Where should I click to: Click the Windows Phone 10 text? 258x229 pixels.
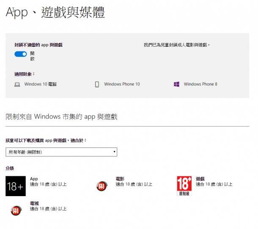click(122, 84)
